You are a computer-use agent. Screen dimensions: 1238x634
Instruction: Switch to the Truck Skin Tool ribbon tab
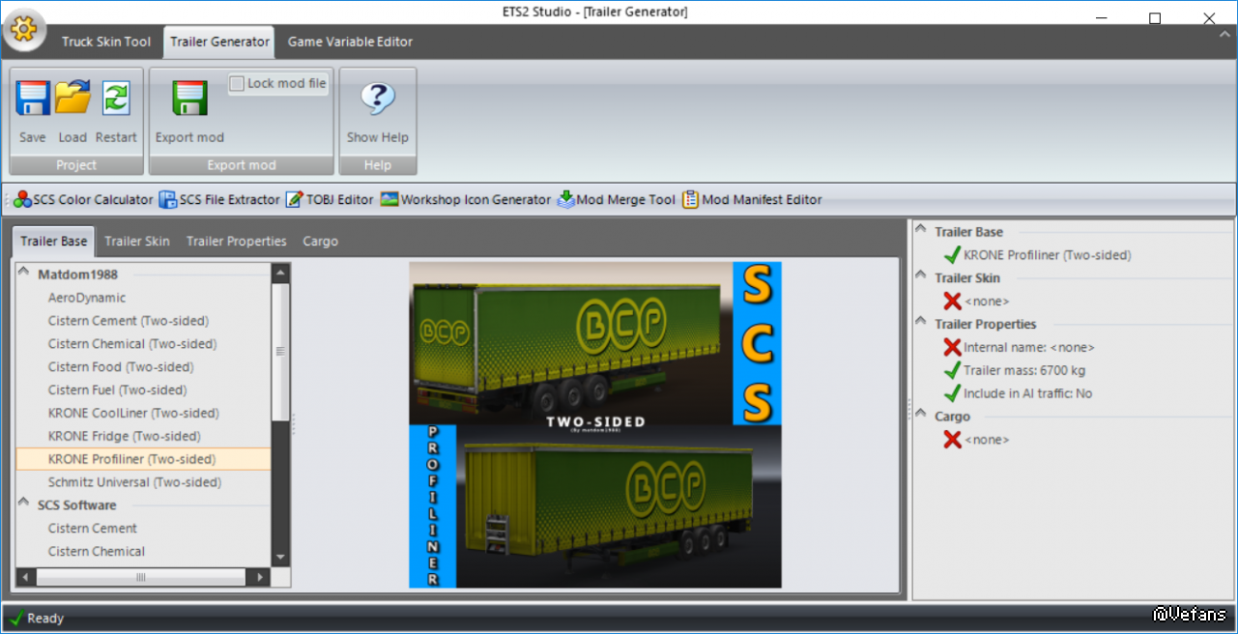pyautogui.click(x=106, y=42)
